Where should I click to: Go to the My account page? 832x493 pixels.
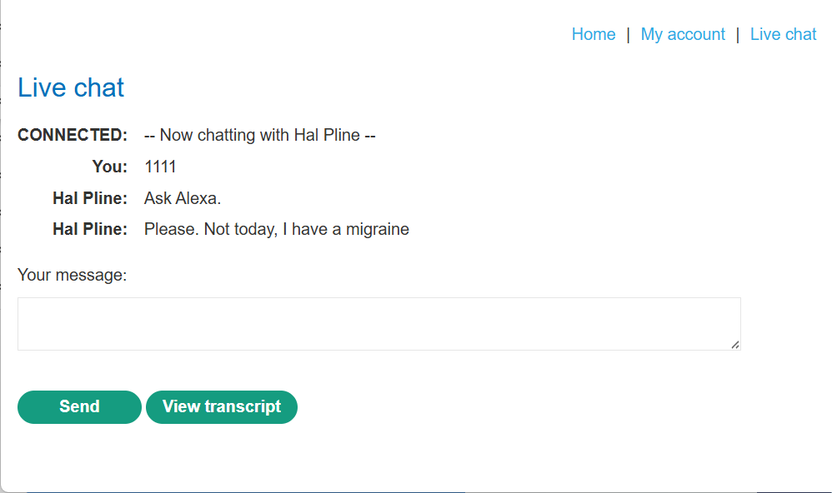[x=683, y=34]
